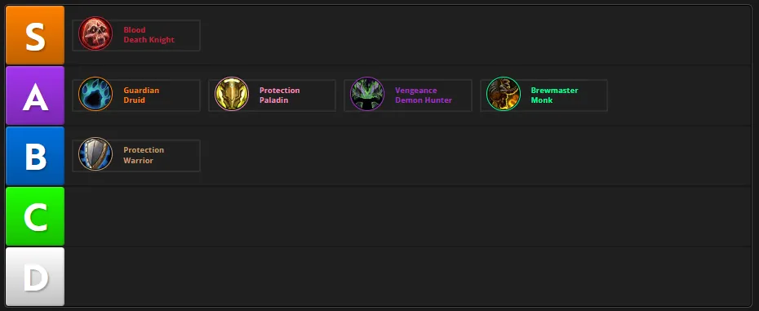Image resolution: width=759 pixels, height=311 pixels.
Task: Select the white D tier label
Action: pos(35,277)
